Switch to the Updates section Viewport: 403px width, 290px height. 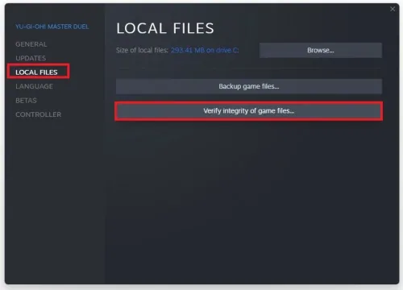point(31,58)
